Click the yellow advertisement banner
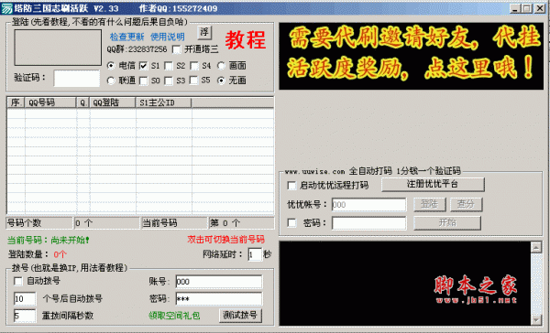Viewport: 550px width, 333px height. 411,56
